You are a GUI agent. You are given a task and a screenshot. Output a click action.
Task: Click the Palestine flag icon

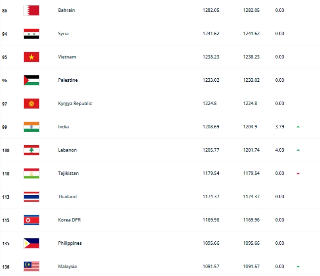point(31,80)
